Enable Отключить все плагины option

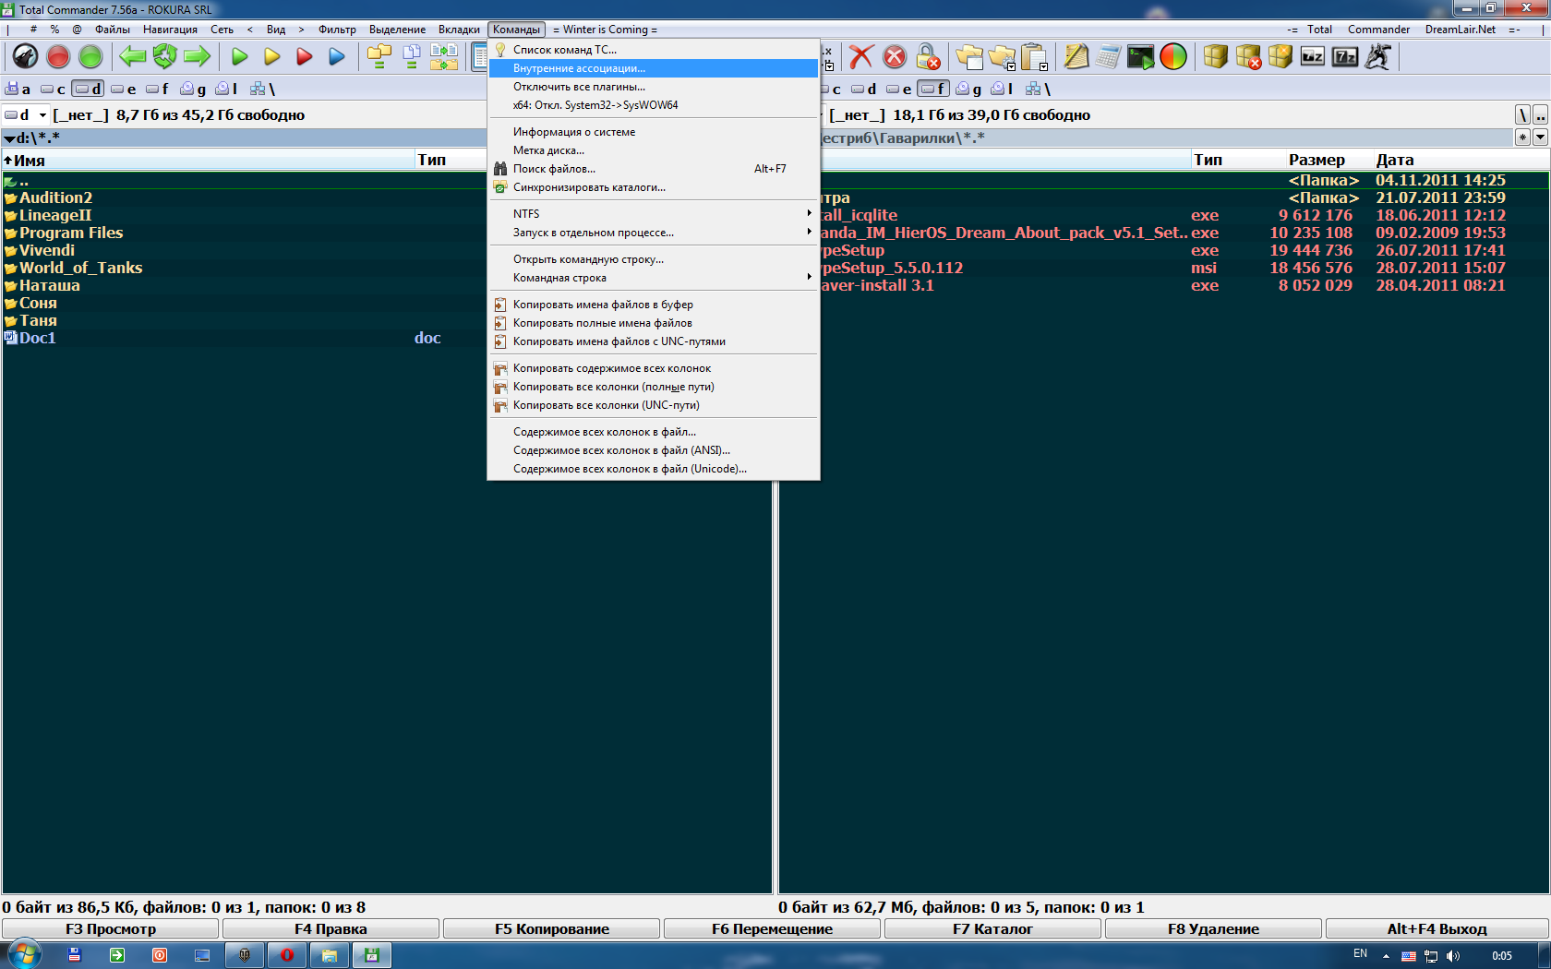[579, 86]
